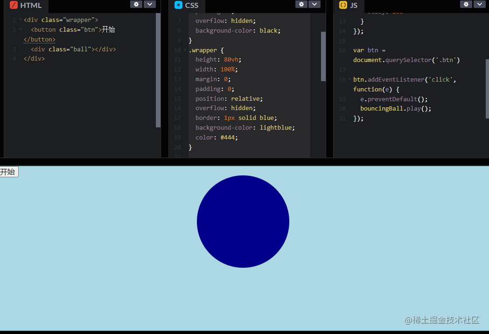Click the JS editor vertical scrollbar thumb
Image resolution: width=489 pixels, height=334 pixels.
tap(488, 89)
